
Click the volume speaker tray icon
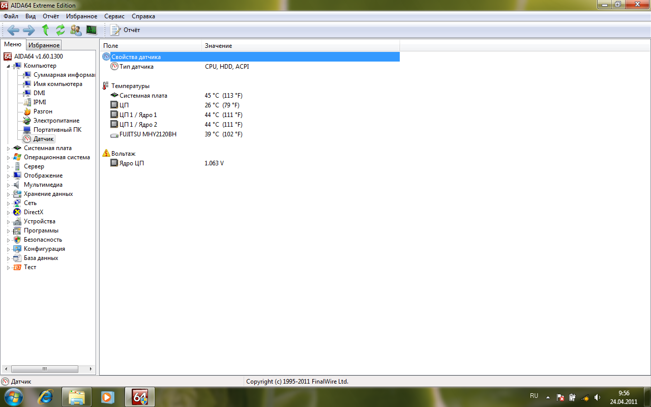(597, 397)
